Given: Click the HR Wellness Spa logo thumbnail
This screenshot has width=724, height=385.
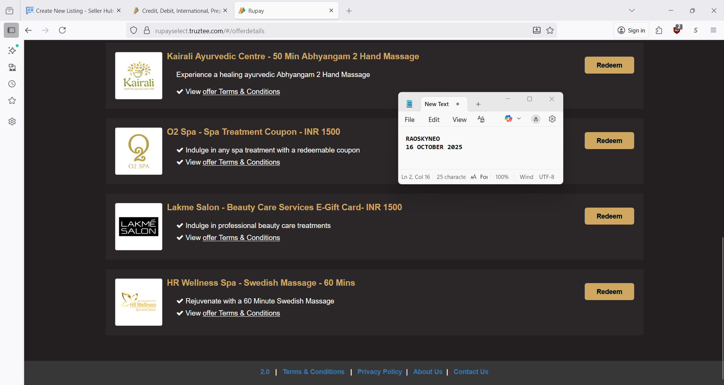Looking at the screenshot, I should tap(139, 302).
